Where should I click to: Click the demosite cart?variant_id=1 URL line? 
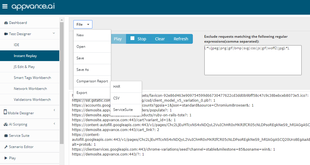(x=124, y=120)
